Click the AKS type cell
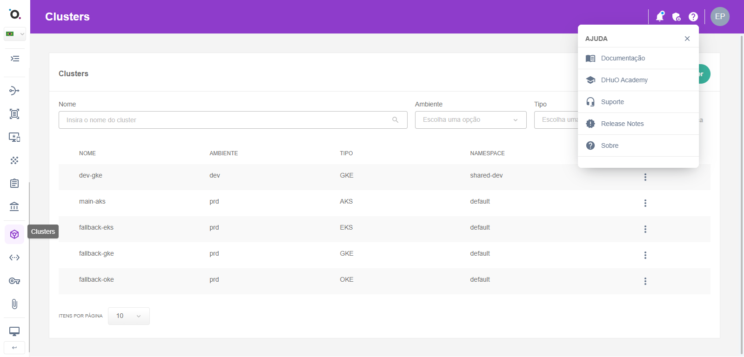The height and width of the screenshot is (357, 744). click(346, 201)
